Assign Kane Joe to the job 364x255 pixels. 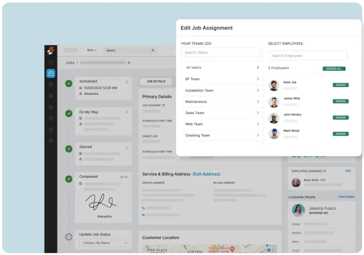(340, 85)
